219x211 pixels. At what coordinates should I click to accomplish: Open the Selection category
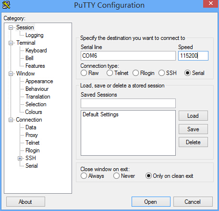point(36,104)
